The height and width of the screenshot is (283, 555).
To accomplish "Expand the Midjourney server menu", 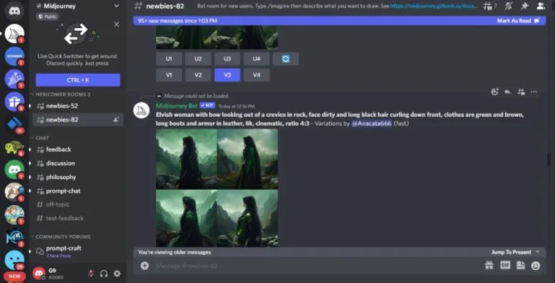I will pos(116,6).
